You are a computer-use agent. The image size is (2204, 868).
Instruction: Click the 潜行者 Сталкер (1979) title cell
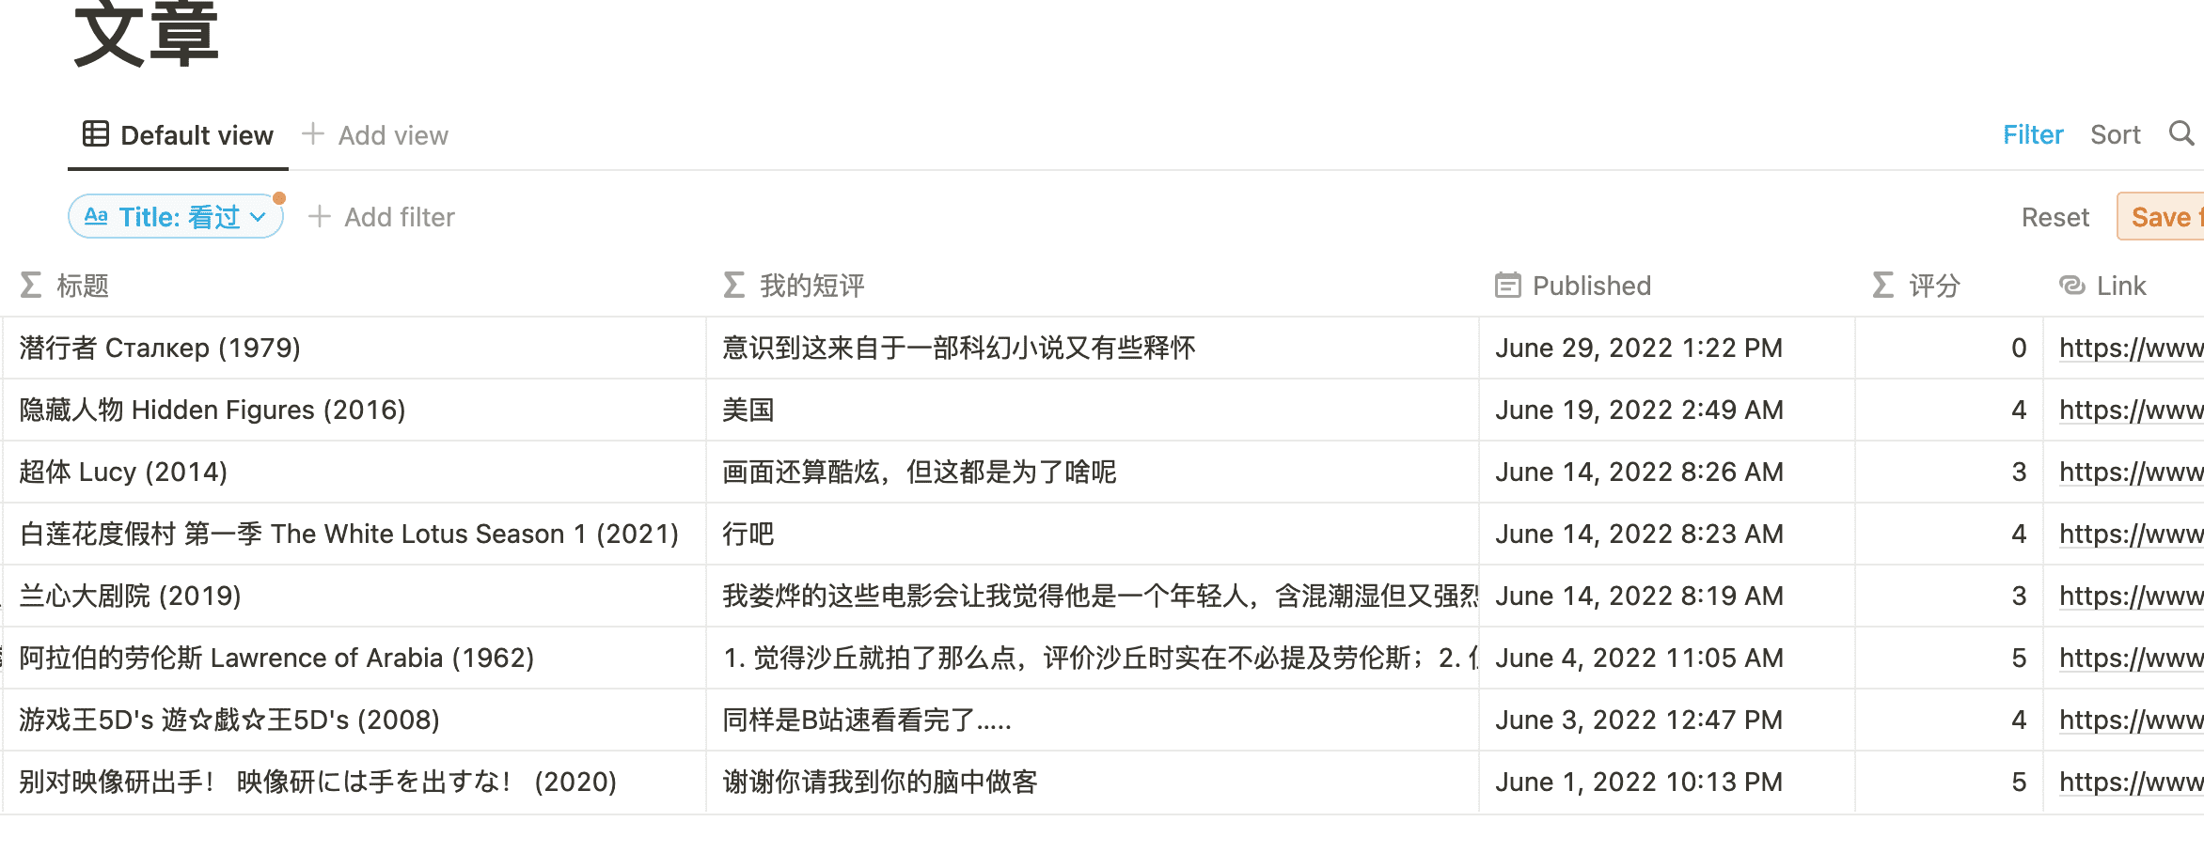point(160,349)
